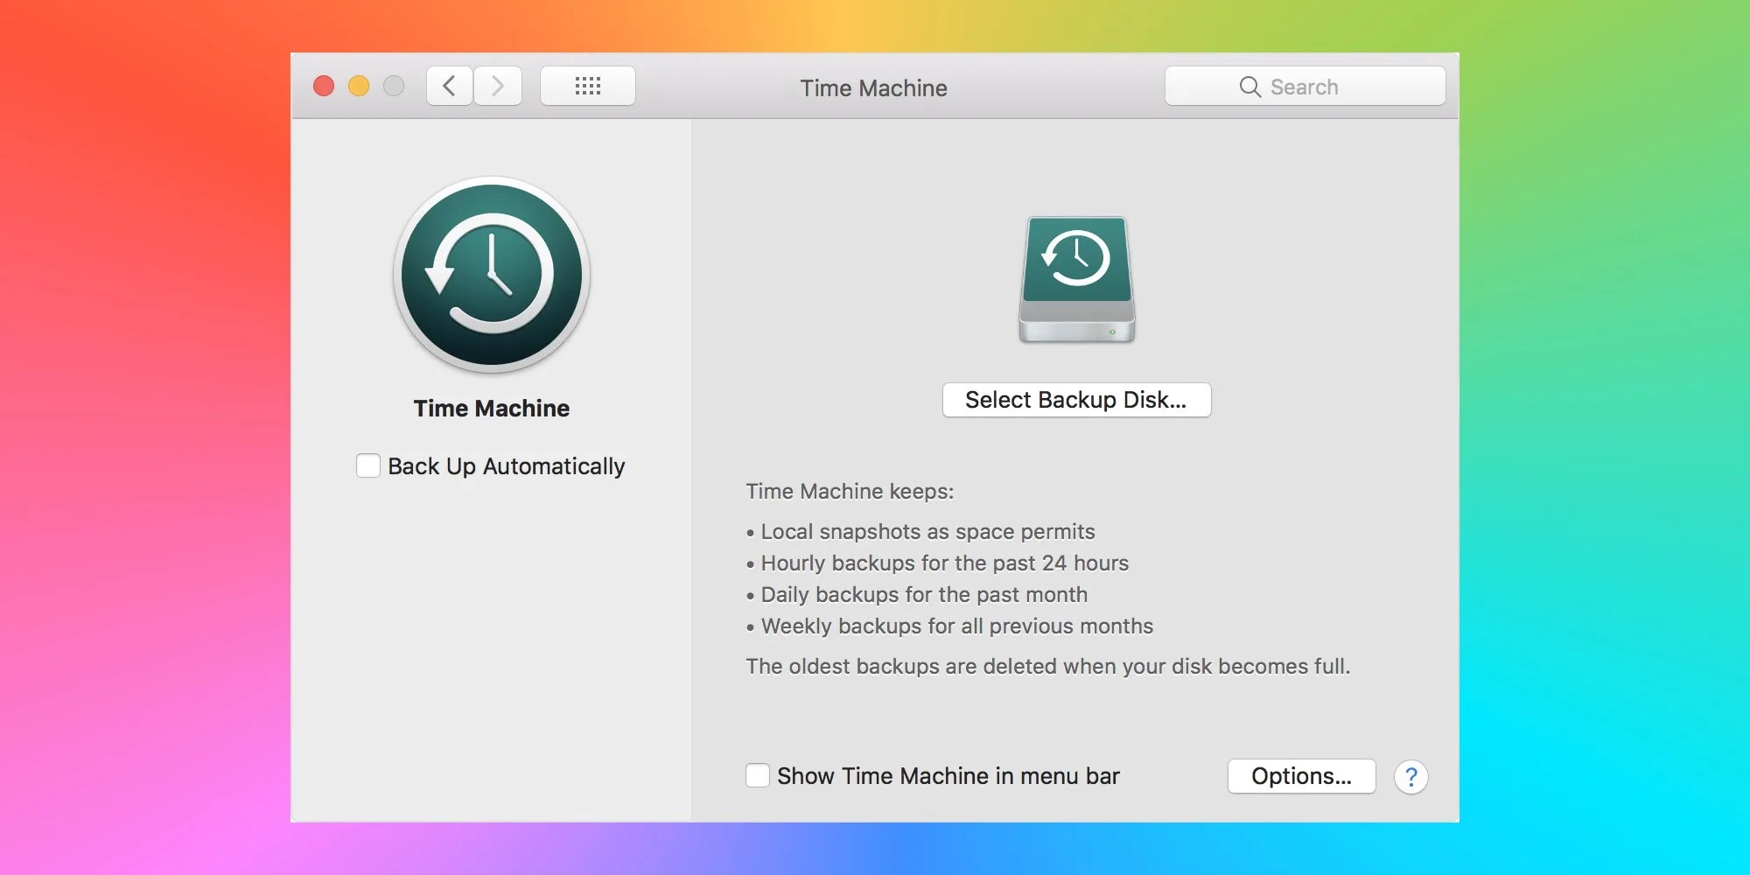Viewport: 1750px width, 875px height.
Task: Click the Time Machine keeps heading
Action: 850,491
